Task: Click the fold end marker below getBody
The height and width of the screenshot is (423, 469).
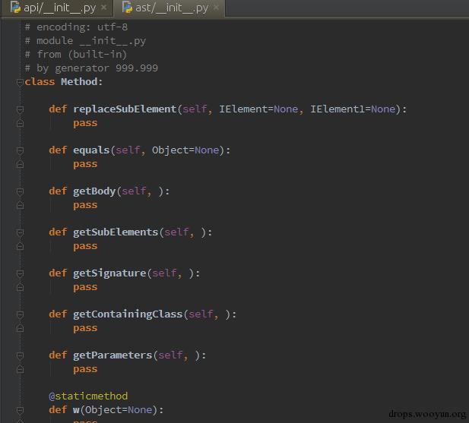Action: [20, 205]
